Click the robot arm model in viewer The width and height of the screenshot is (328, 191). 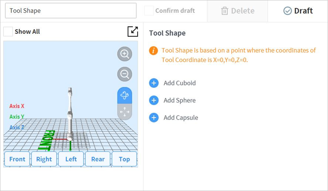(x=70, y=115)
